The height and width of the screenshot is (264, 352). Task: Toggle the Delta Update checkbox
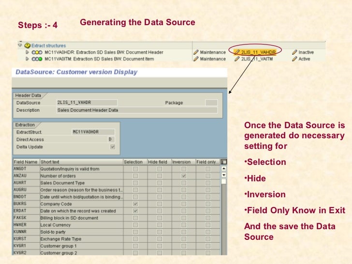pos(113,147)
